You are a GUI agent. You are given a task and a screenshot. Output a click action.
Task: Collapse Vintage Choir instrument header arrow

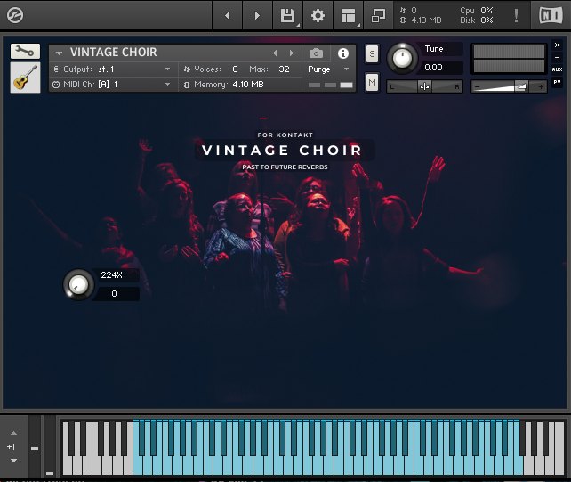point(59,53)
